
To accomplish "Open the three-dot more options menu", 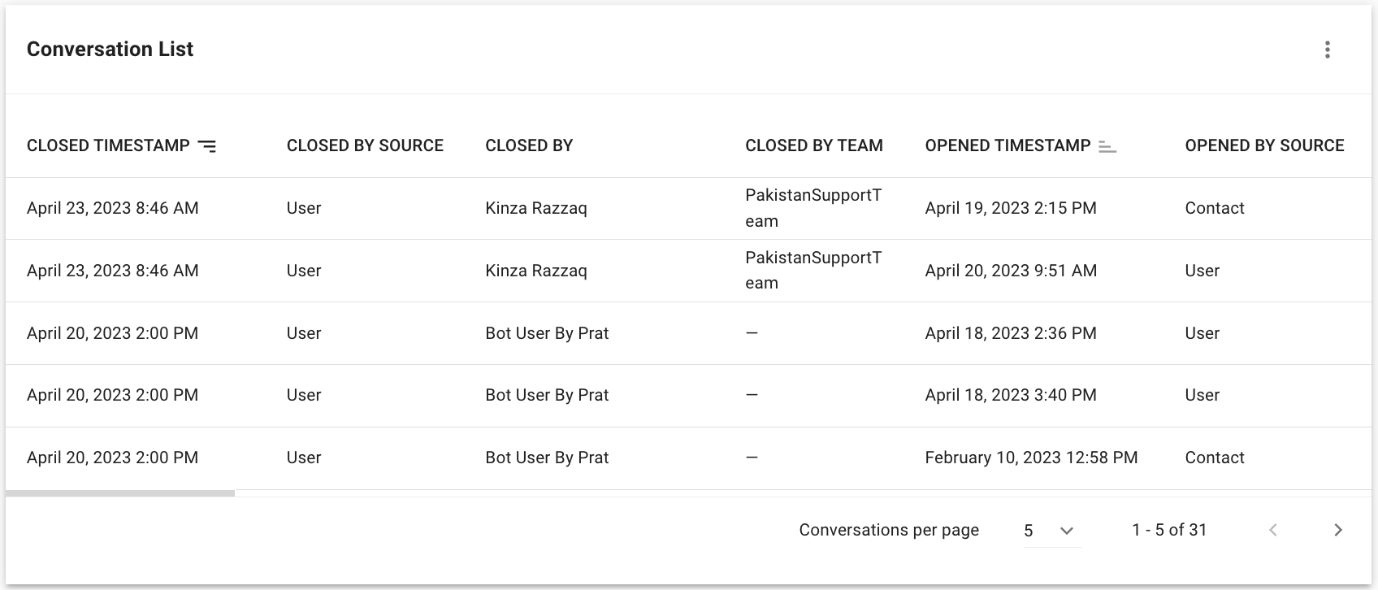I will (1327, 50).
